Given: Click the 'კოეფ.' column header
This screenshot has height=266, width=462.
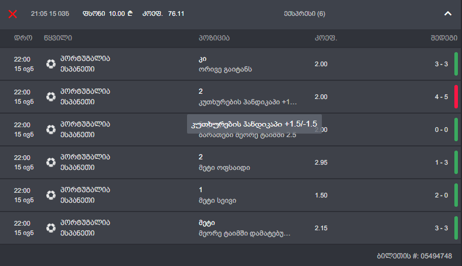Looking at the screenshot, I should (x=326, y=38).
